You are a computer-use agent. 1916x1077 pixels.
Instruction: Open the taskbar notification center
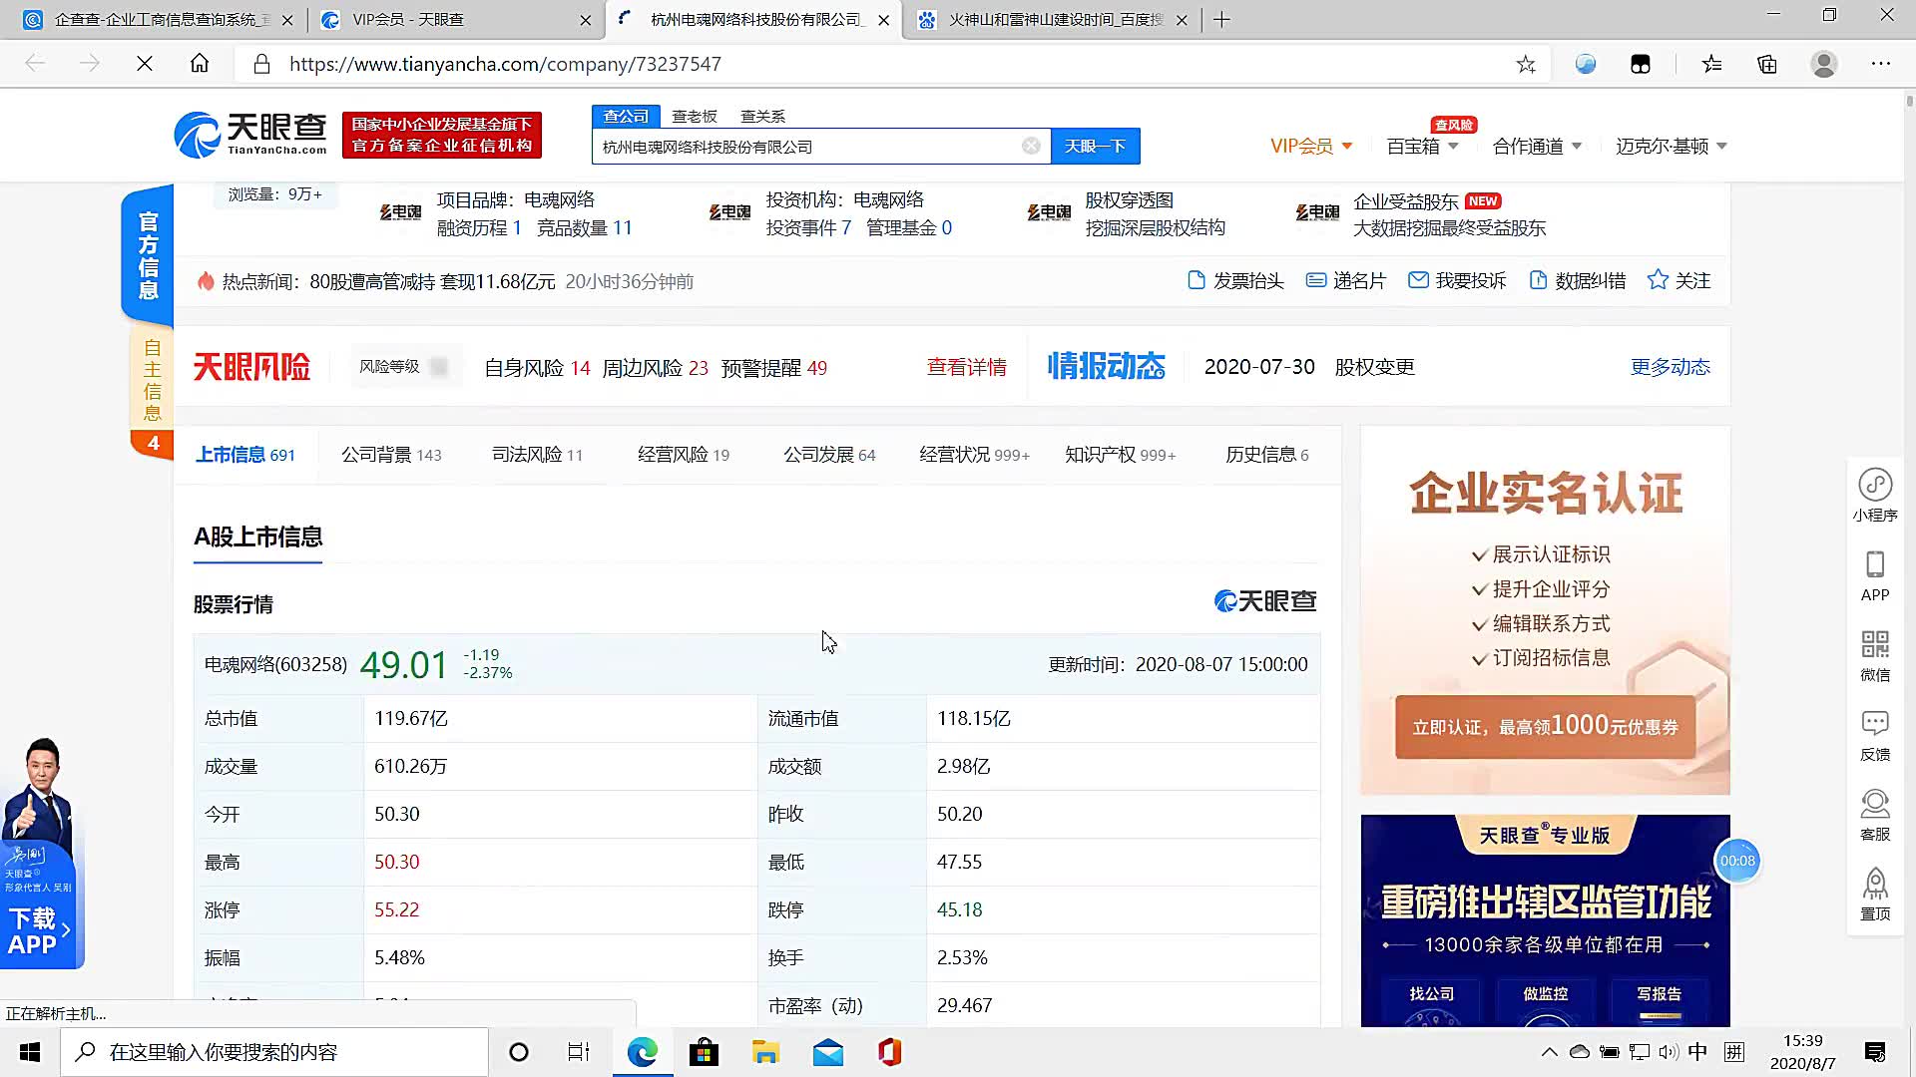coord(1875,1052)
